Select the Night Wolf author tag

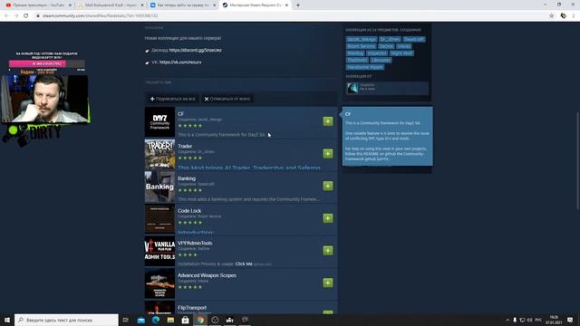401,53
